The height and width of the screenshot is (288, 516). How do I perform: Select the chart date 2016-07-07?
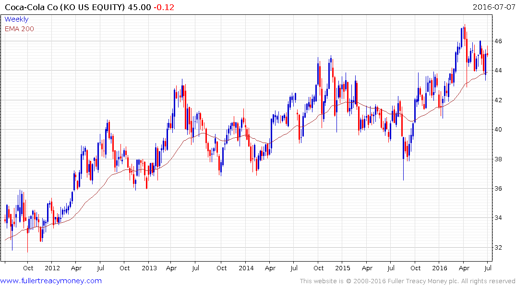pos(493,7)
